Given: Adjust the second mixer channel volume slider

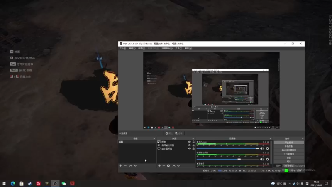Looking at the screenshot, I should tap(228, 159).
